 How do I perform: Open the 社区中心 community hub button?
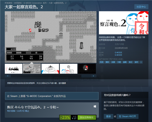point(141,7)
